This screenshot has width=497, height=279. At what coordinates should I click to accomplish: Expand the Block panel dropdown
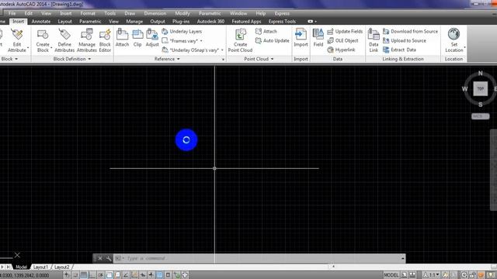point(9,59)
